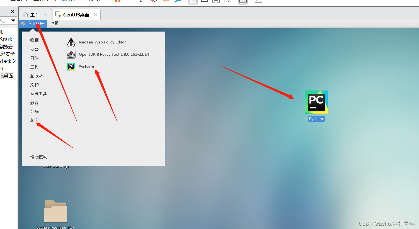Select the 影音 sound and video category
Image resolution: width=419 pixels, height=229 pixels.
pos(35,103)
